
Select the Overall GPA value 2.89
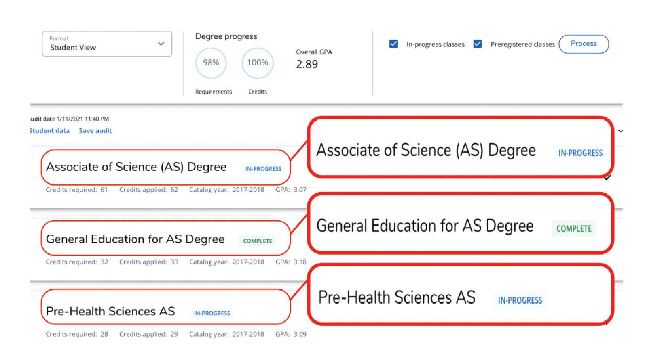pos(307,64)
